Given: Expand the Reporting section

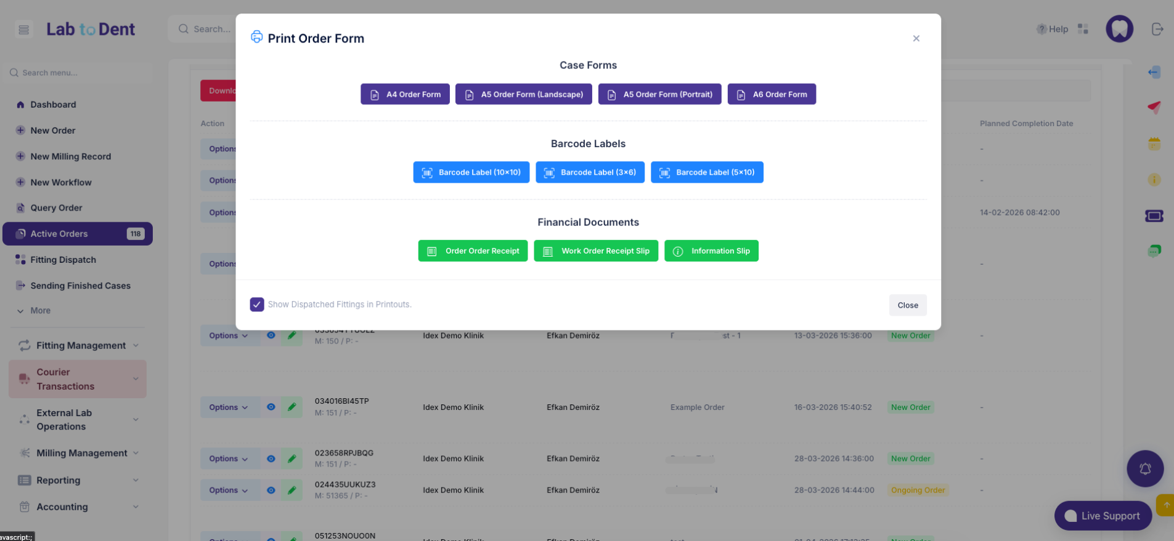Looking at the screenshot, I should [78, 480].
